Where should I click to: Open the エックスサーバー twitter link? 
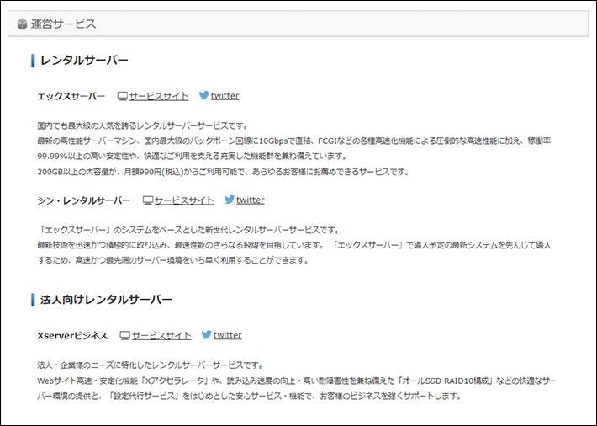(225, 96)
